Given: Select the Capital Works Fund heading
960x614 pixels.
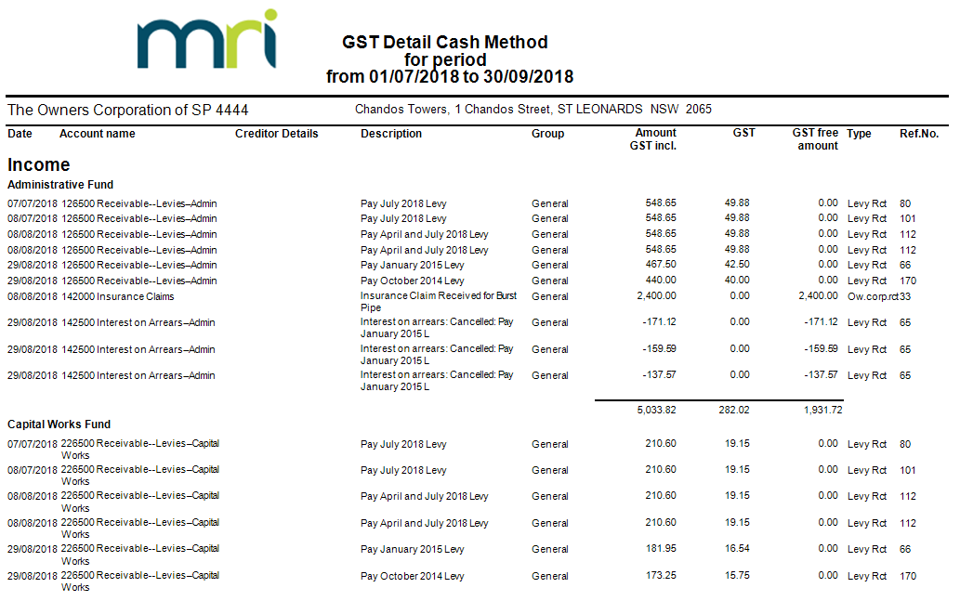Looking at the screenshot, I should pos(59,425).
